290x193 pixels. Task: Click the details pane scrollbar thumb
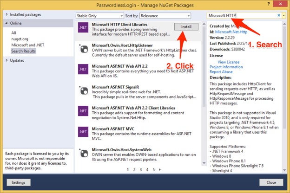coord(284,77)
